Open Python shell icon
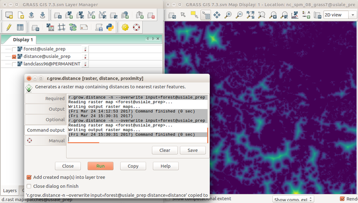Image resolution: width=358 pixels, height=203 pixels. pos(110,27)
